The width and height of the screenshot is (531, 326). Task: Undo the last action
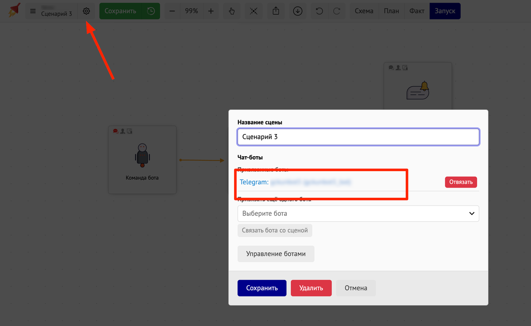click(x=319, y=11)
